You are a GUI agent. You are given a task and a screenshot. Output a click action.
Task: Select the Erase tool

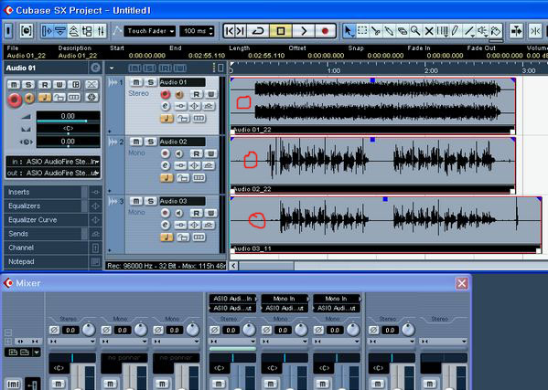(x=403, y=31)
